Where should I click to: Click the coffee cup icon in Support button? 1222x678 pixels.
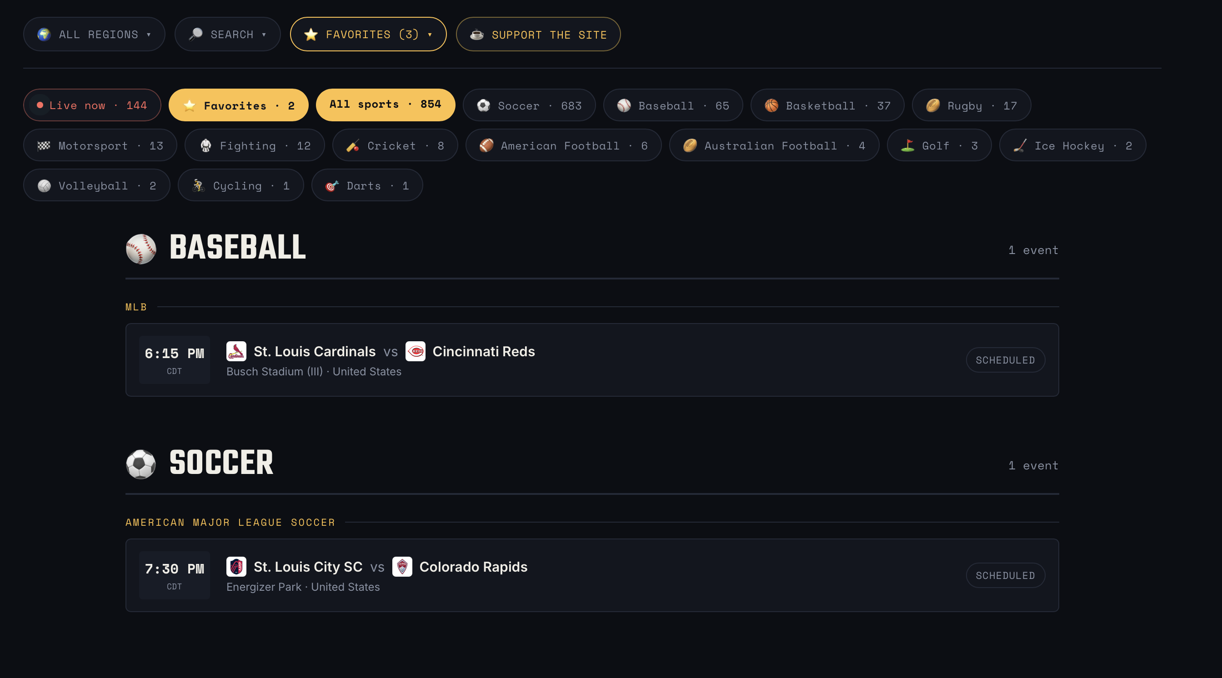click(x=477, y=35)
